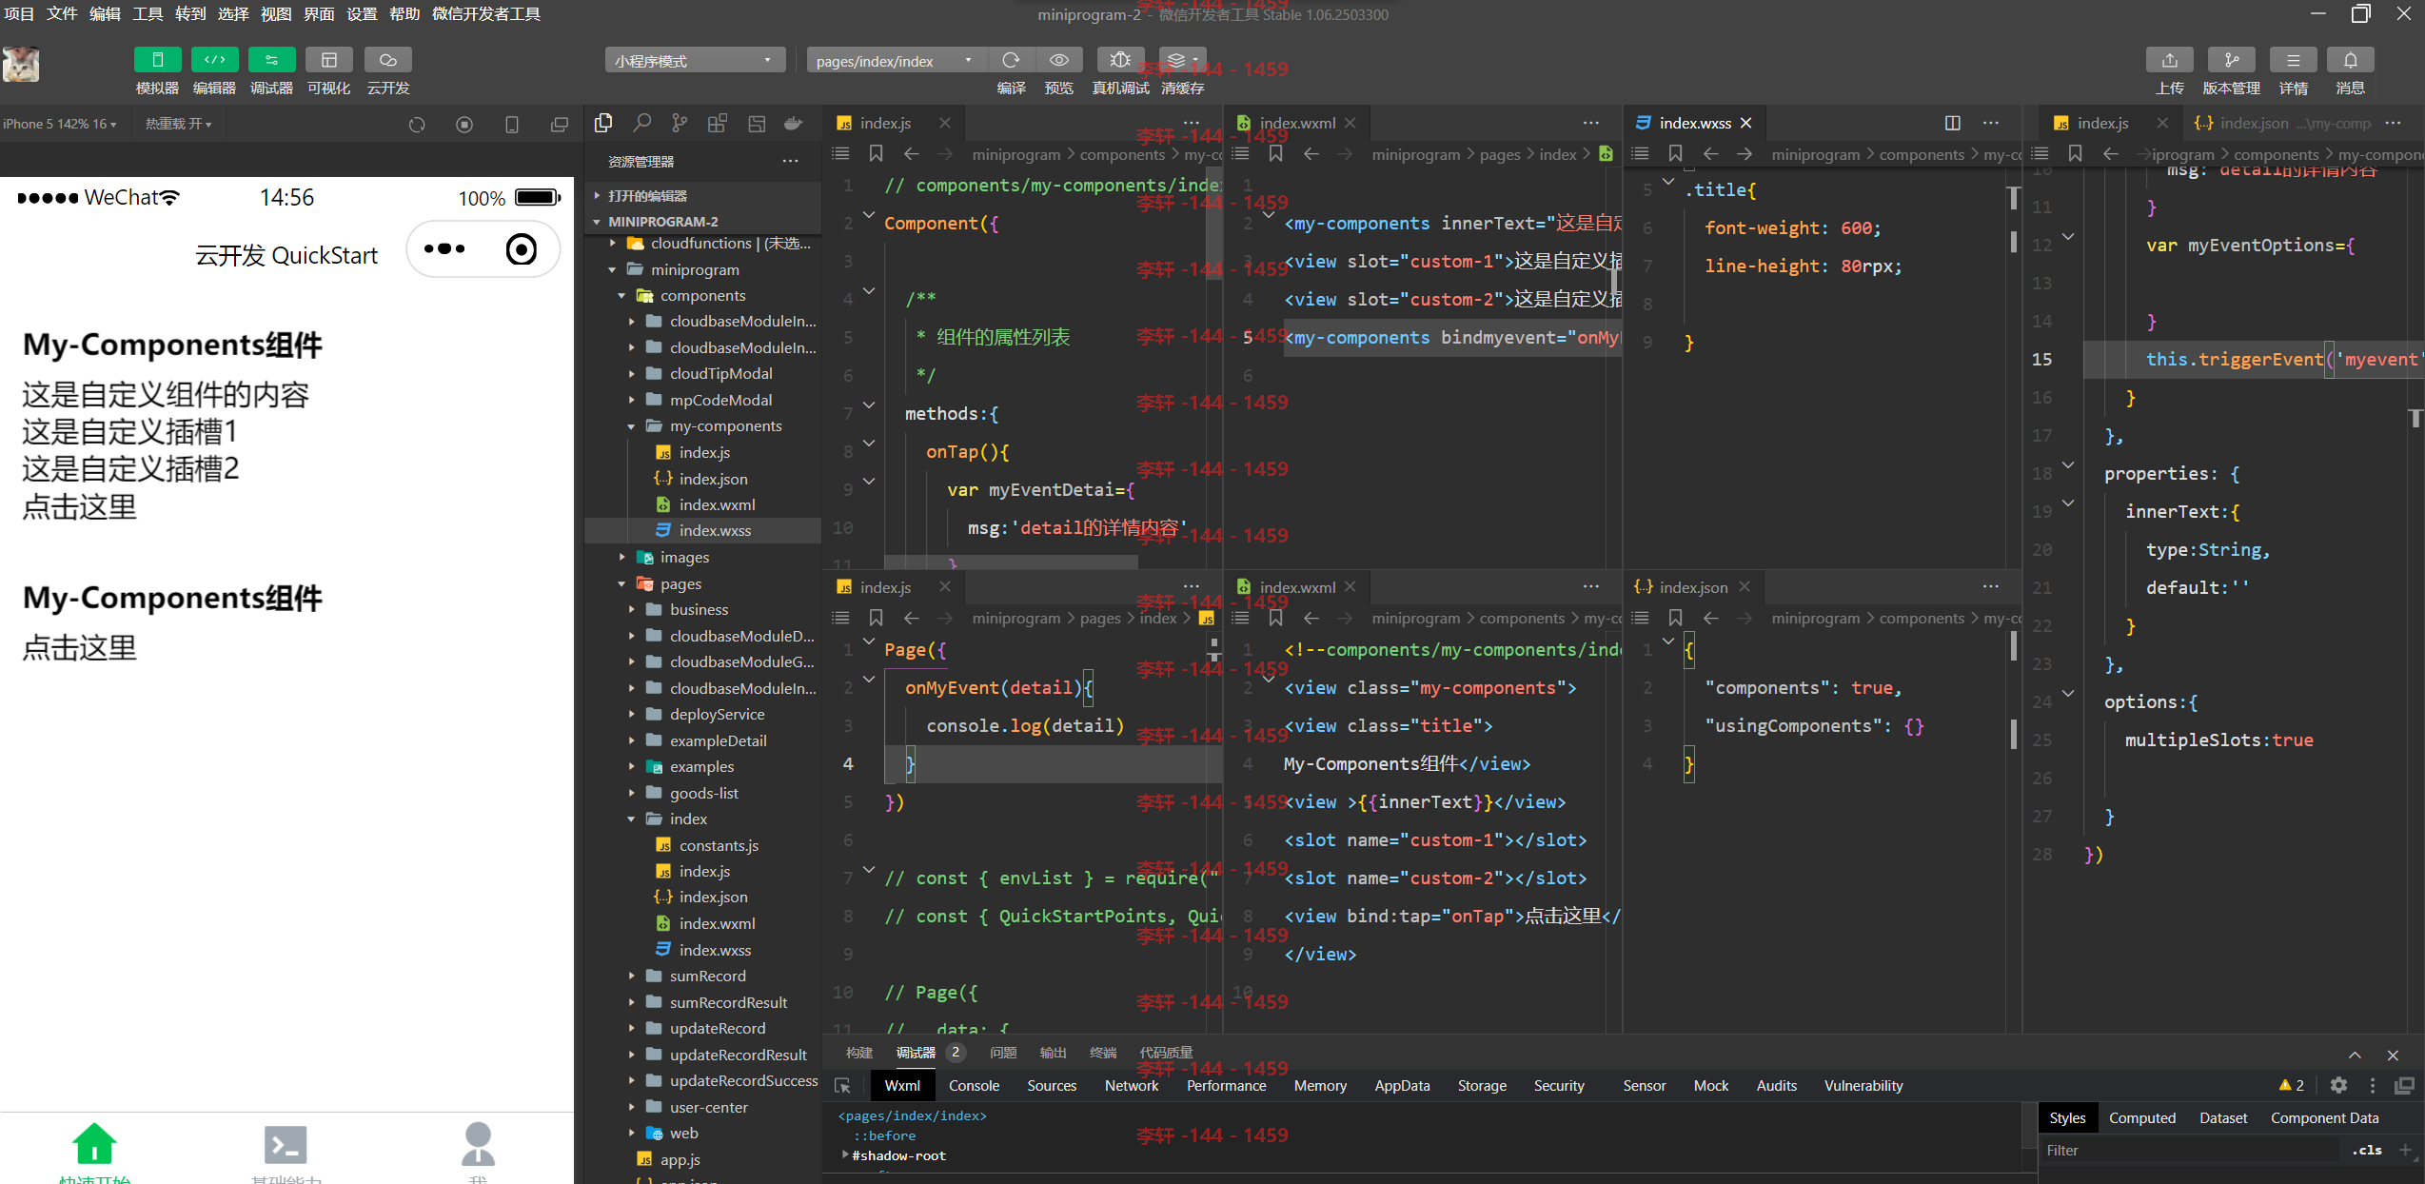Viewport: 2425px width, 1184px height.
Task: Open the source control branch icon
Action: click(x=680, y=123)
